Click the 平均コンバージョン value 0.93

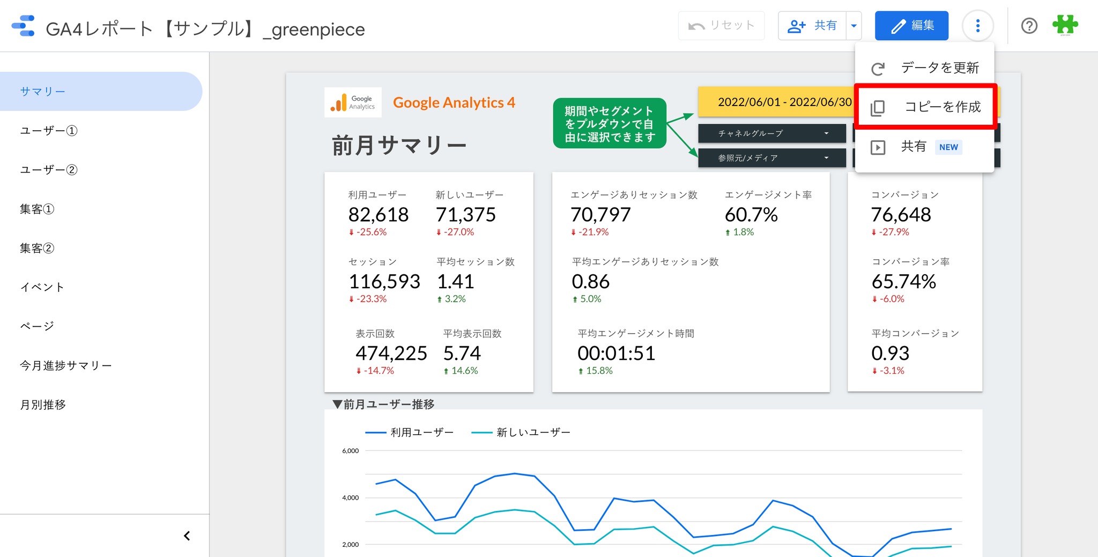coord(891,353)
